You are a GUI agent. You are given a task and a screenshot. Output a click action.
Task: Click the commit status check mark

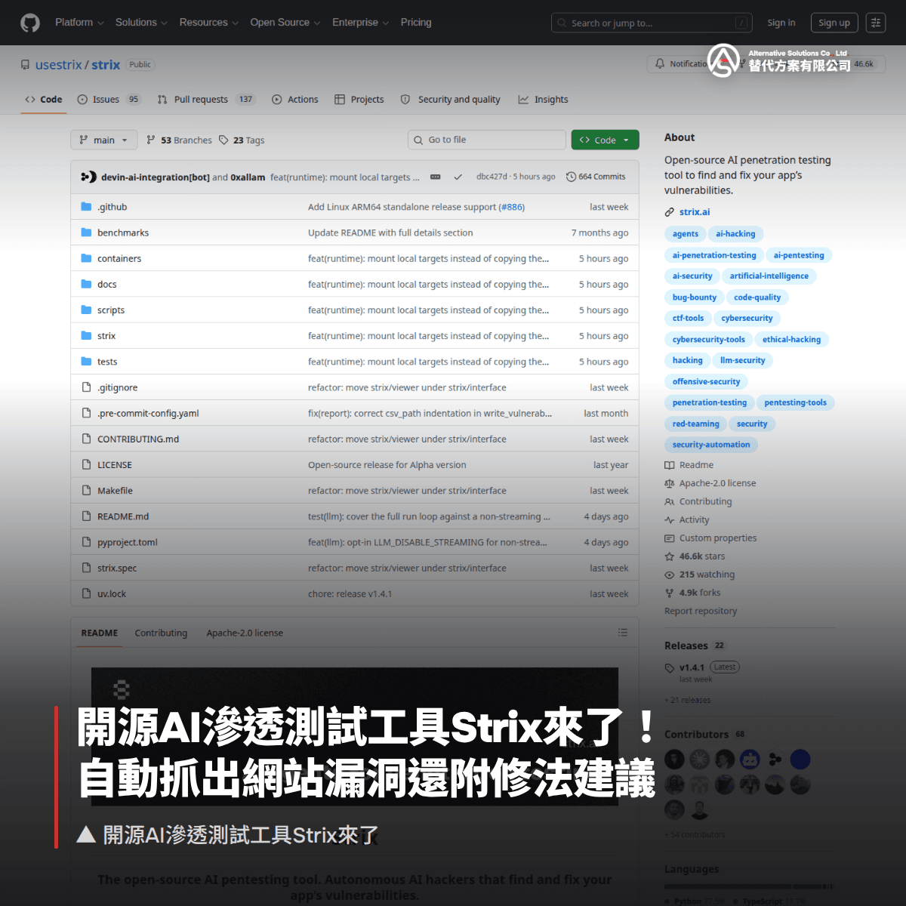pos(458,177)
